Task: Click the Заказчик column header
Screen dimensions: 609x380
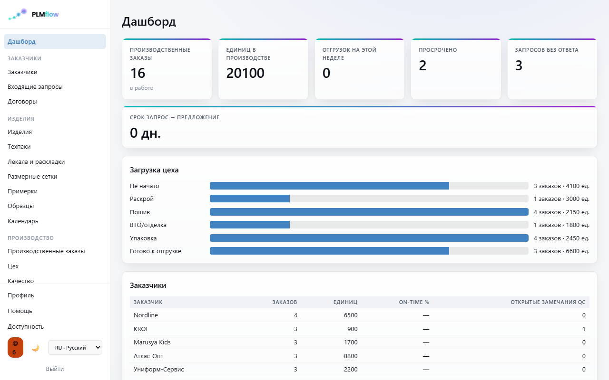Action: click(x=148, y=302)
